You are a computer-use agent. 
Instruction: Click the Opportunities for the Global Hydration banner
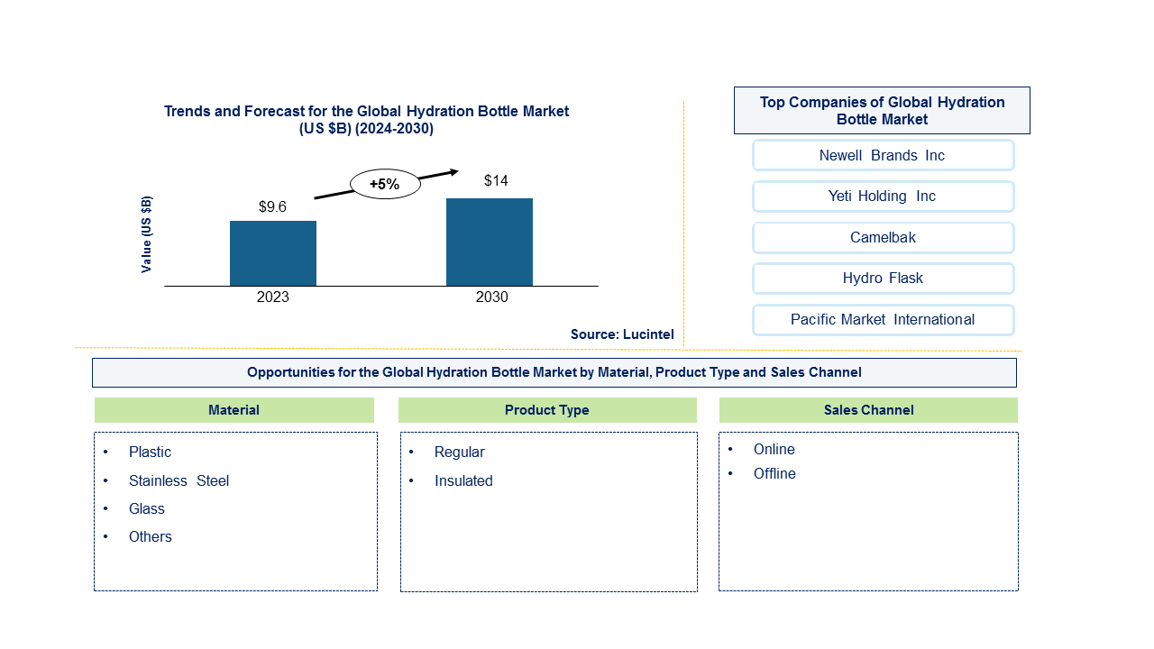pos(554,372)
